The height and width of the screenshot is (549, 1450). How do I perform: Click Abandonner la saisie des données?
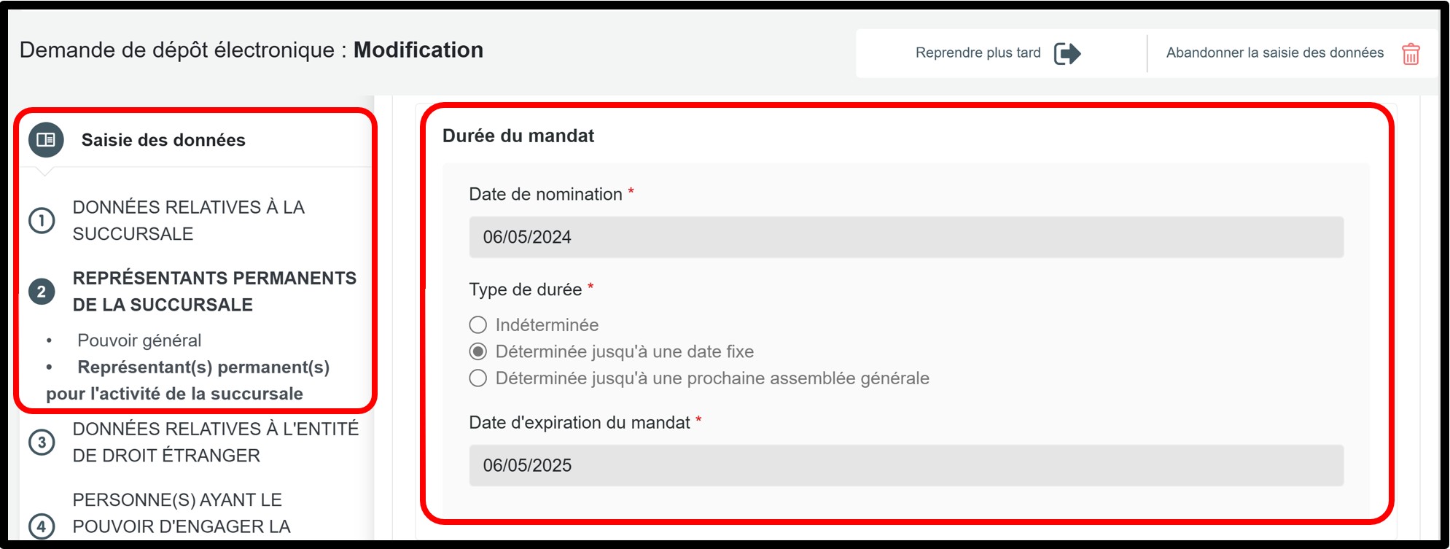point(1274,53)
